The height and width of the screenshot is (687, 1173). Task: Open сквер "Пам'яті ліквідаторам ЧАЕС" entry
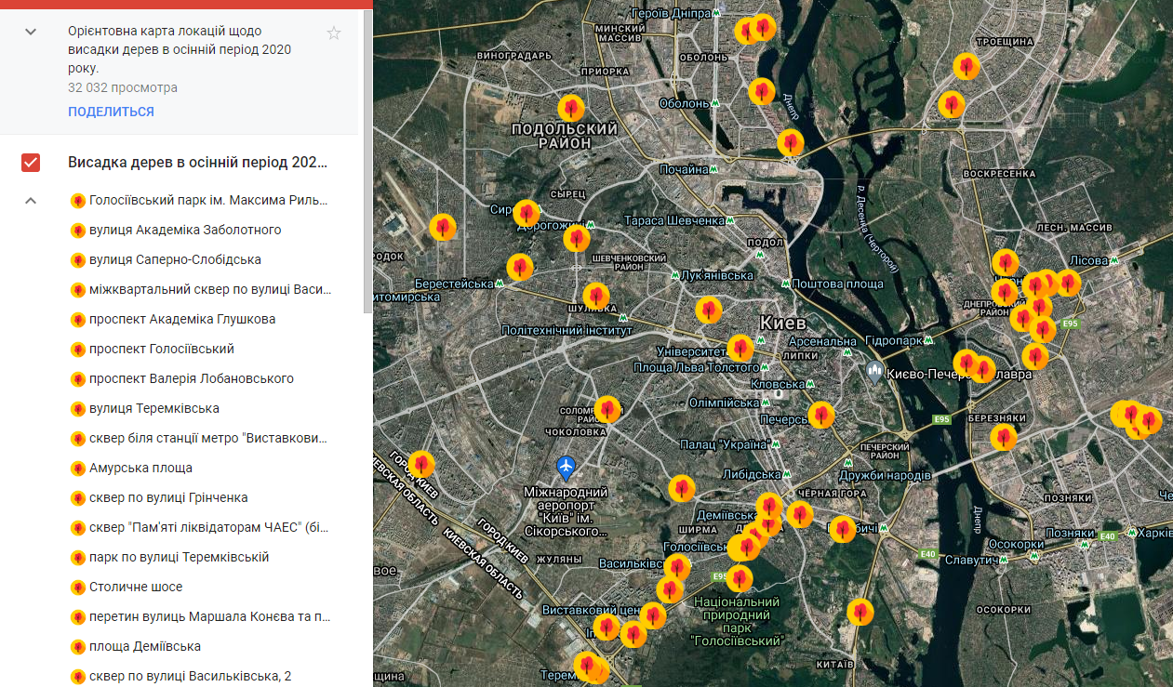(209, 527)
